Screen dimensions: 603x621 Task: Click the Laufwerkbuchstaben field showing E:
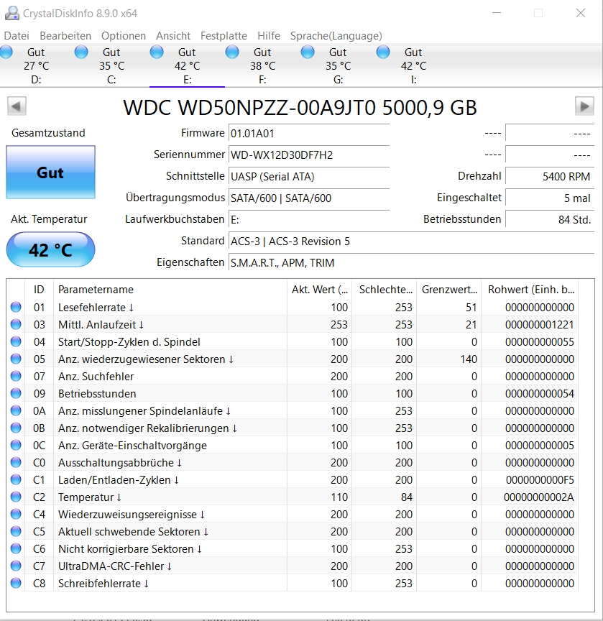pos(309,219)
